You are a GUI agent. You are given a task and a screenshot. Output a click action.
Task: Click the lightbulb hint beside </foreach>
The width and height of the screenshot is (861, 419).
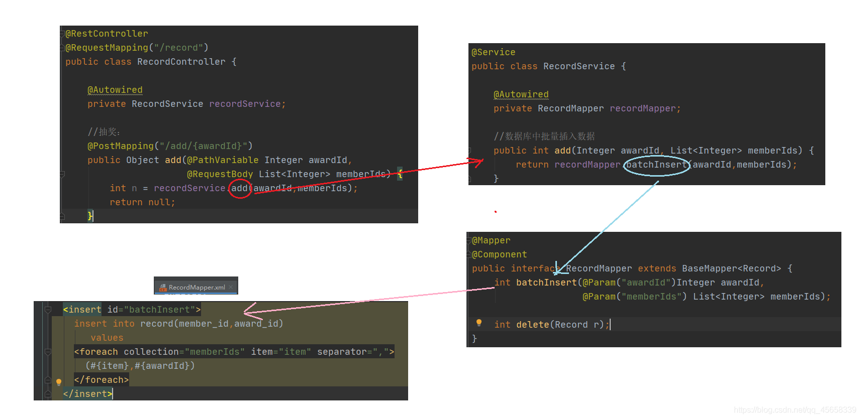59,382
